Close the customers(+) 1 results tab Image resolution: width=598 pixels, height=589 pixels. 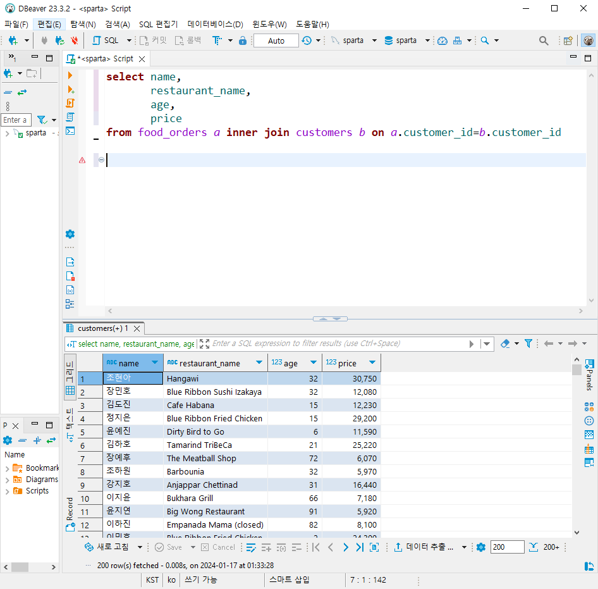click(x=137, y=328)
